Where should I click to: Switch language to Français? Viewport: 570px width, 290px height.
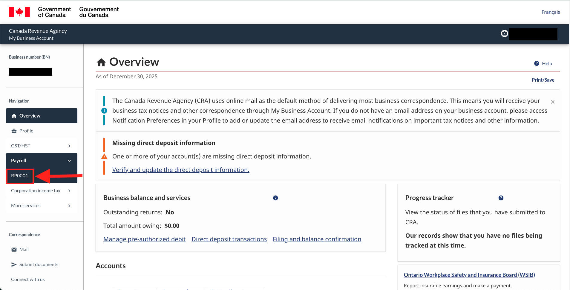(551, 12)
